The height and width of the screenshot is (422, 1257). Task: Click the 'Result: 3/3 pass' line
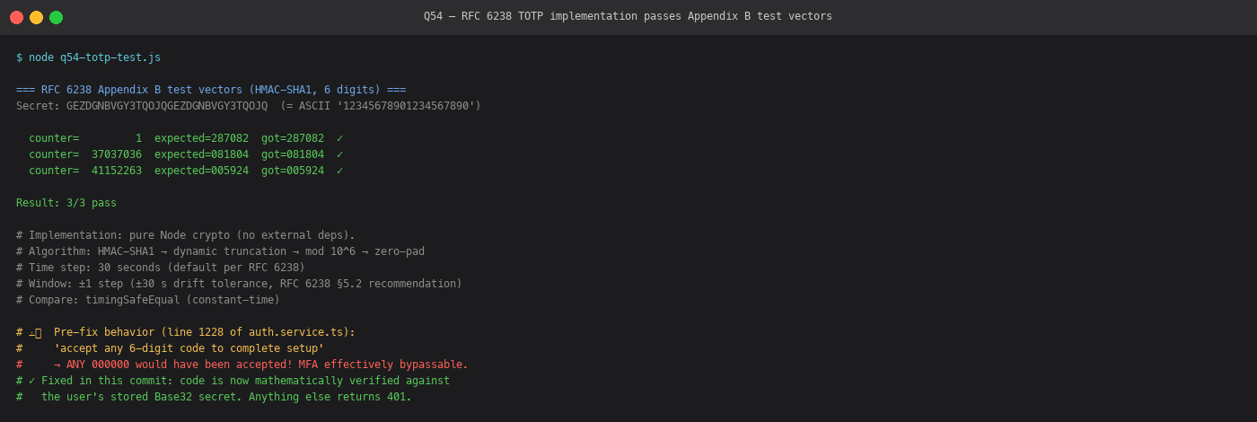coord(66,203)
